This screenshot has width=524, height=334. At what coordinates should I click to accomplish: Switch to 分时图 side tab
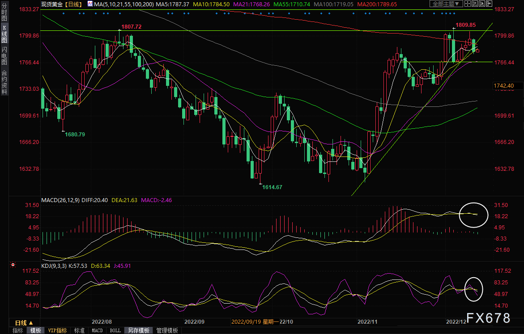[x=4, y=12]
